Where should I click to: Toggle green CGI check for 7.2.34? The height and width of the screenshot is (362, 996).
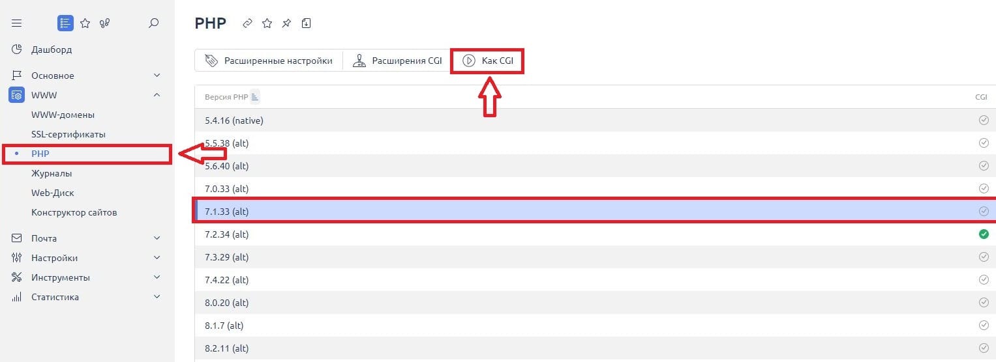pyautogui.click(x=984, y=234)
